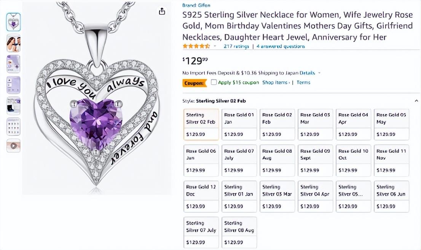The width and height of the screenshot is (421, 250).
Task: Open the 217 ratings link
Action: coord(236,46)
